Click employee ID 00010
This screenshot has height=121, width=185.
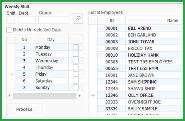click(x=111, y=55)
